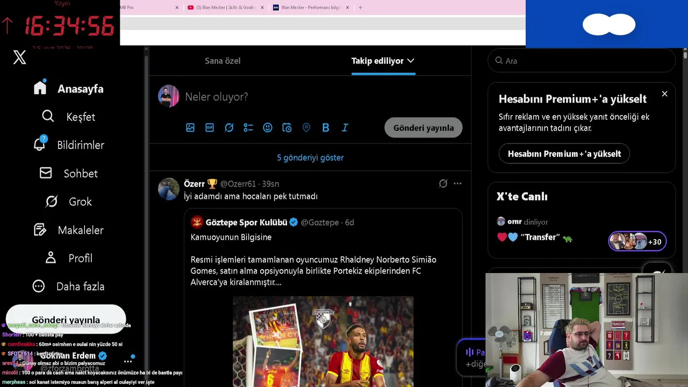Dismiss the Premium+ upgrade card
Screen dimensions: 688x387
pyautogui.click(x=665, y=94)
